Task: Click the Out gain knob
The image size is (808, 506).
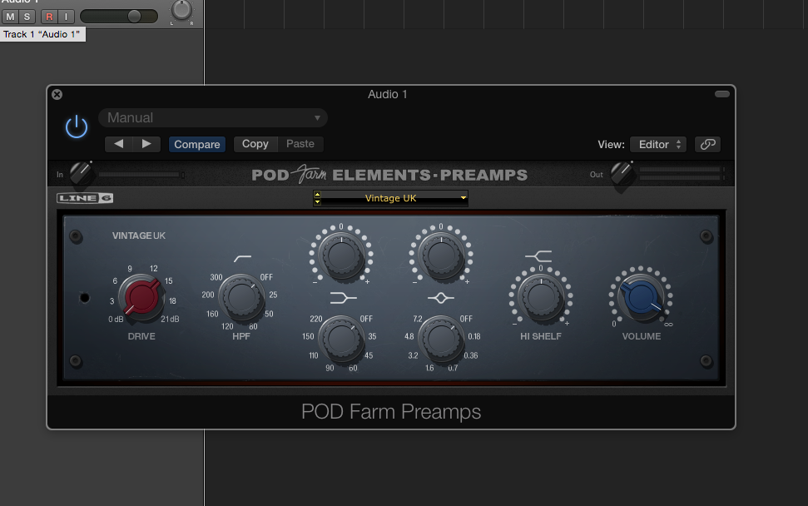Action: (622, 174)
